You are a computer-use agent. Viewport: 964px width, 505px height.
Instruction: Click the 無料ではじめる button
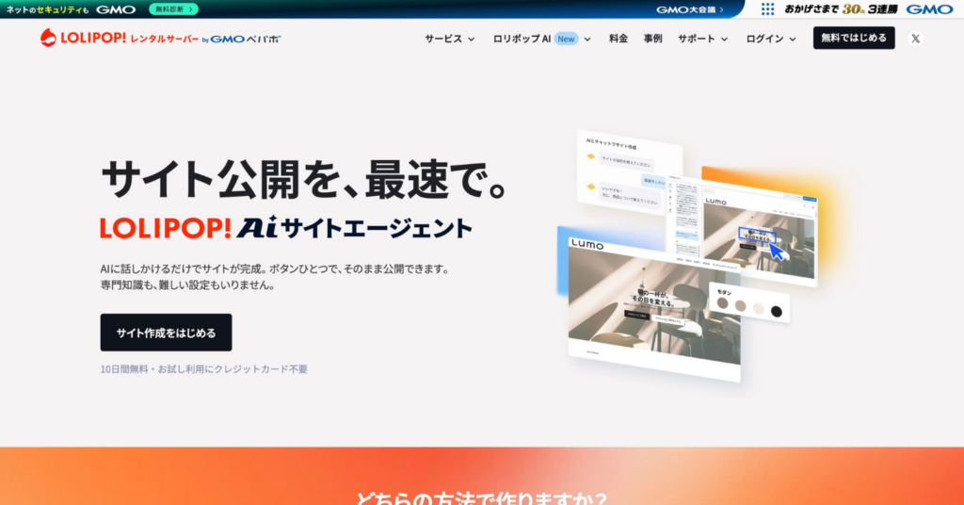click(854, 38)
